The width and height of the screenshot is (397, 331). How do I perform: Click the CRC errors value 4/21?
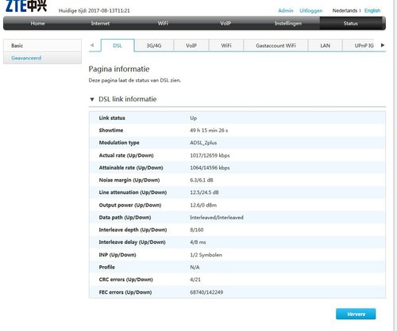(x=195, y=280)
